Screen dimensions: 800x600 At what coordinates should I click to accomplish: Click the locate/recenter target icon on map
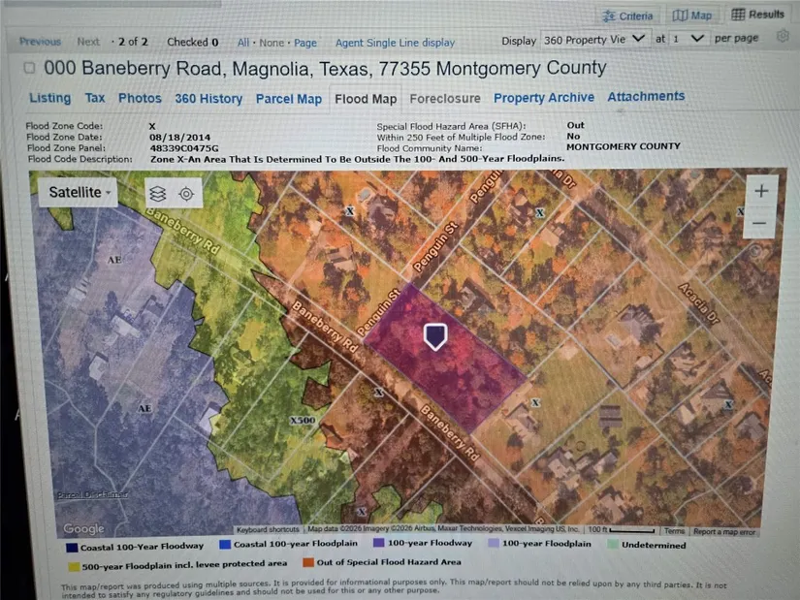[x=186, y=194]
